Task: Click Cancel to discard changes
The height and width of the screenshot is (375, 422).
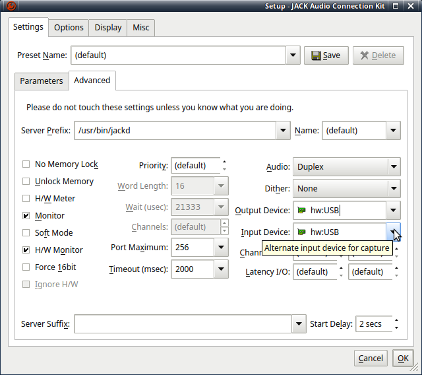Action: coord(371,358)
